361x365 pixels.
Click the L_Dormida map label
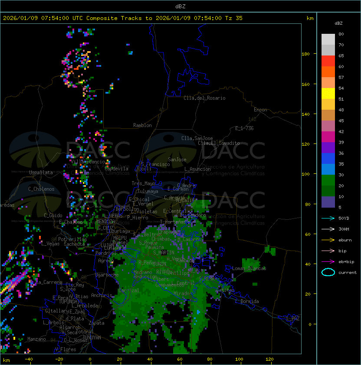[x=247, y=301]
